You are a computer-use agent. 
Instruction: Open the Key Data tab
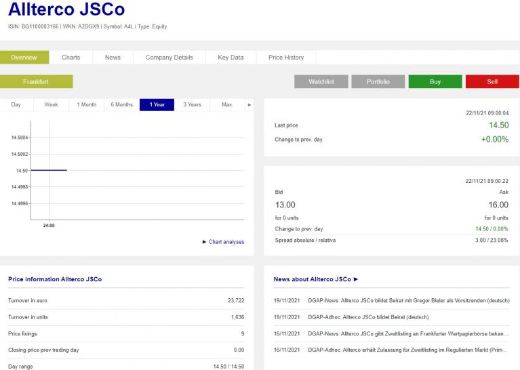tap(231, 58)
